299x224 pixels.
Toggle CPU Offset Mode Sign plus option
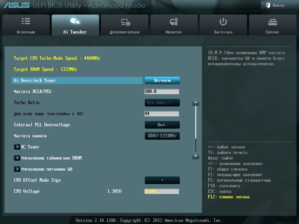[162, 180]
